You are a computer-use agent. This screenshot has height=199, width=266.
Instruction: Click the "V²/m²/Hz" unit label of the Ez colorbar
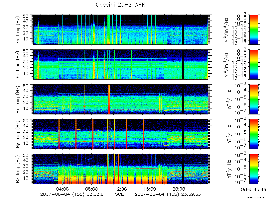[226, 64]
